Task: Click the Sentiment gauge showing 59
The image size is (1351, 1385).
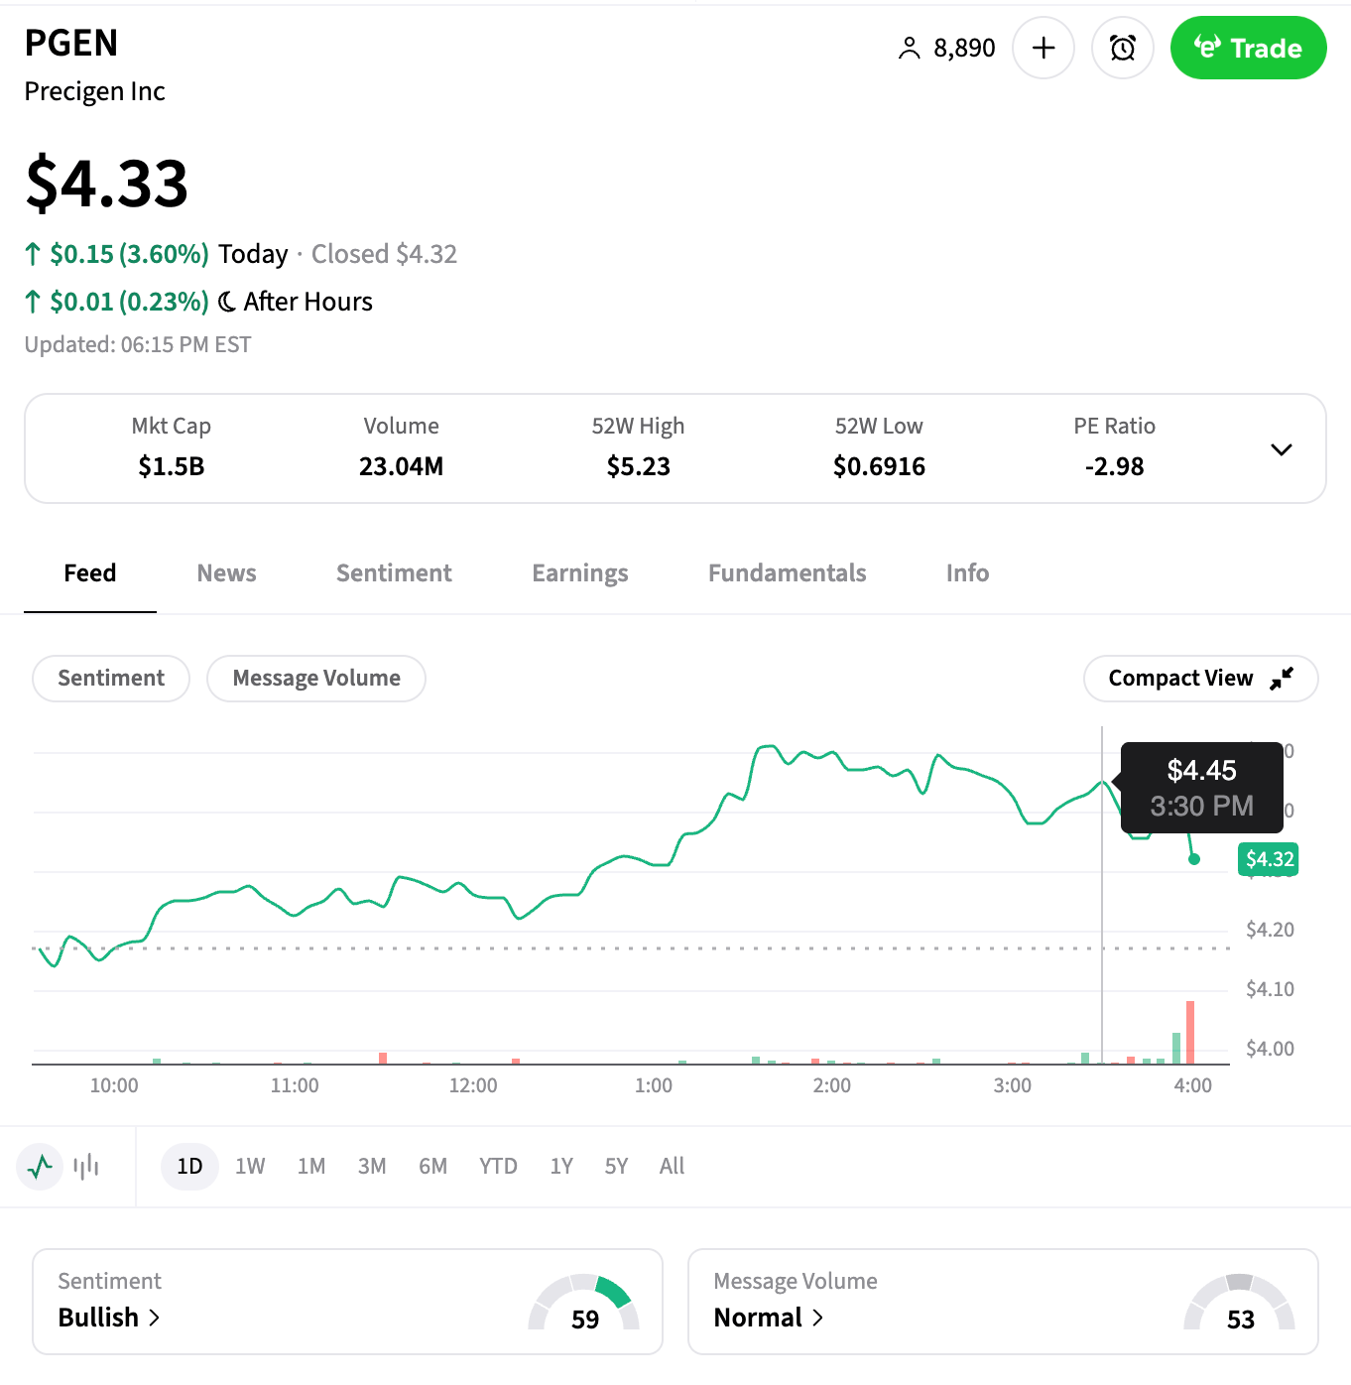Action: click(x=584, y=1304)
